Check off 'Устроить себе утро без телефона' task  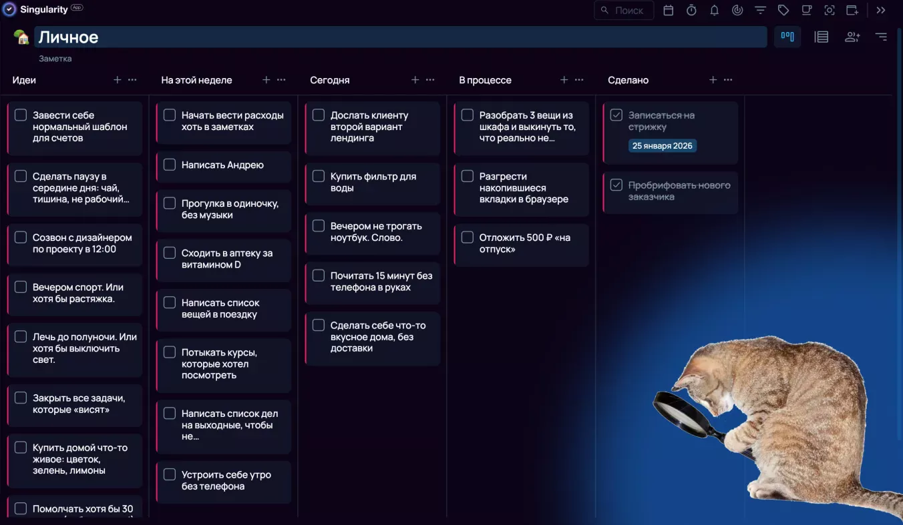170,475
